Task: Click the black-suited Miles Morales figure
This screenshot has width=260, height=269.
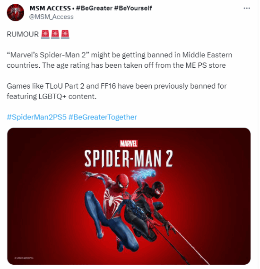Action: pyautogui.click(x=151, y=209)
